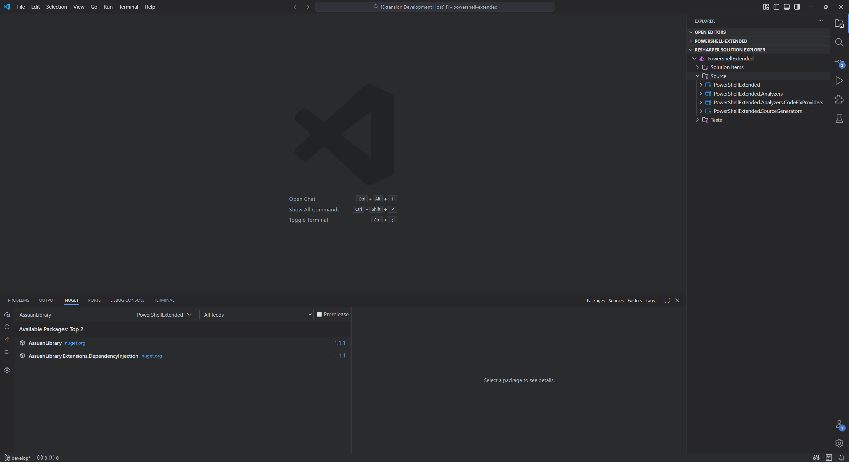
Task: Expand the Tests folder
Action: pyautogui.click(x=758, y=120)
